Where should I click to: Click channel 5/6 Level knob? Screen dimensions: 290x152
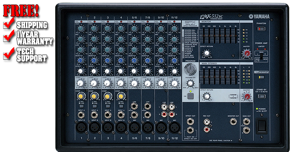(134, 84)
